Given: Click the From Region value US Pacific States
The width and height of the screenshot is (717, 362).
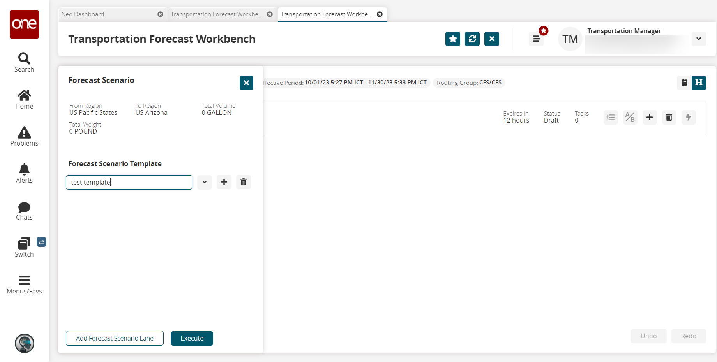Looking at the screenshot, I should coord(93,113).
